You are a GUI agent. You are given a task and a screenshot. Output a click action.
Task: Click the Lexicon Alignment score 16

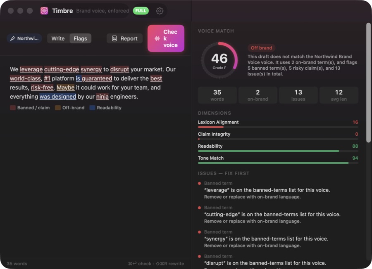click(x=355, y=122)
